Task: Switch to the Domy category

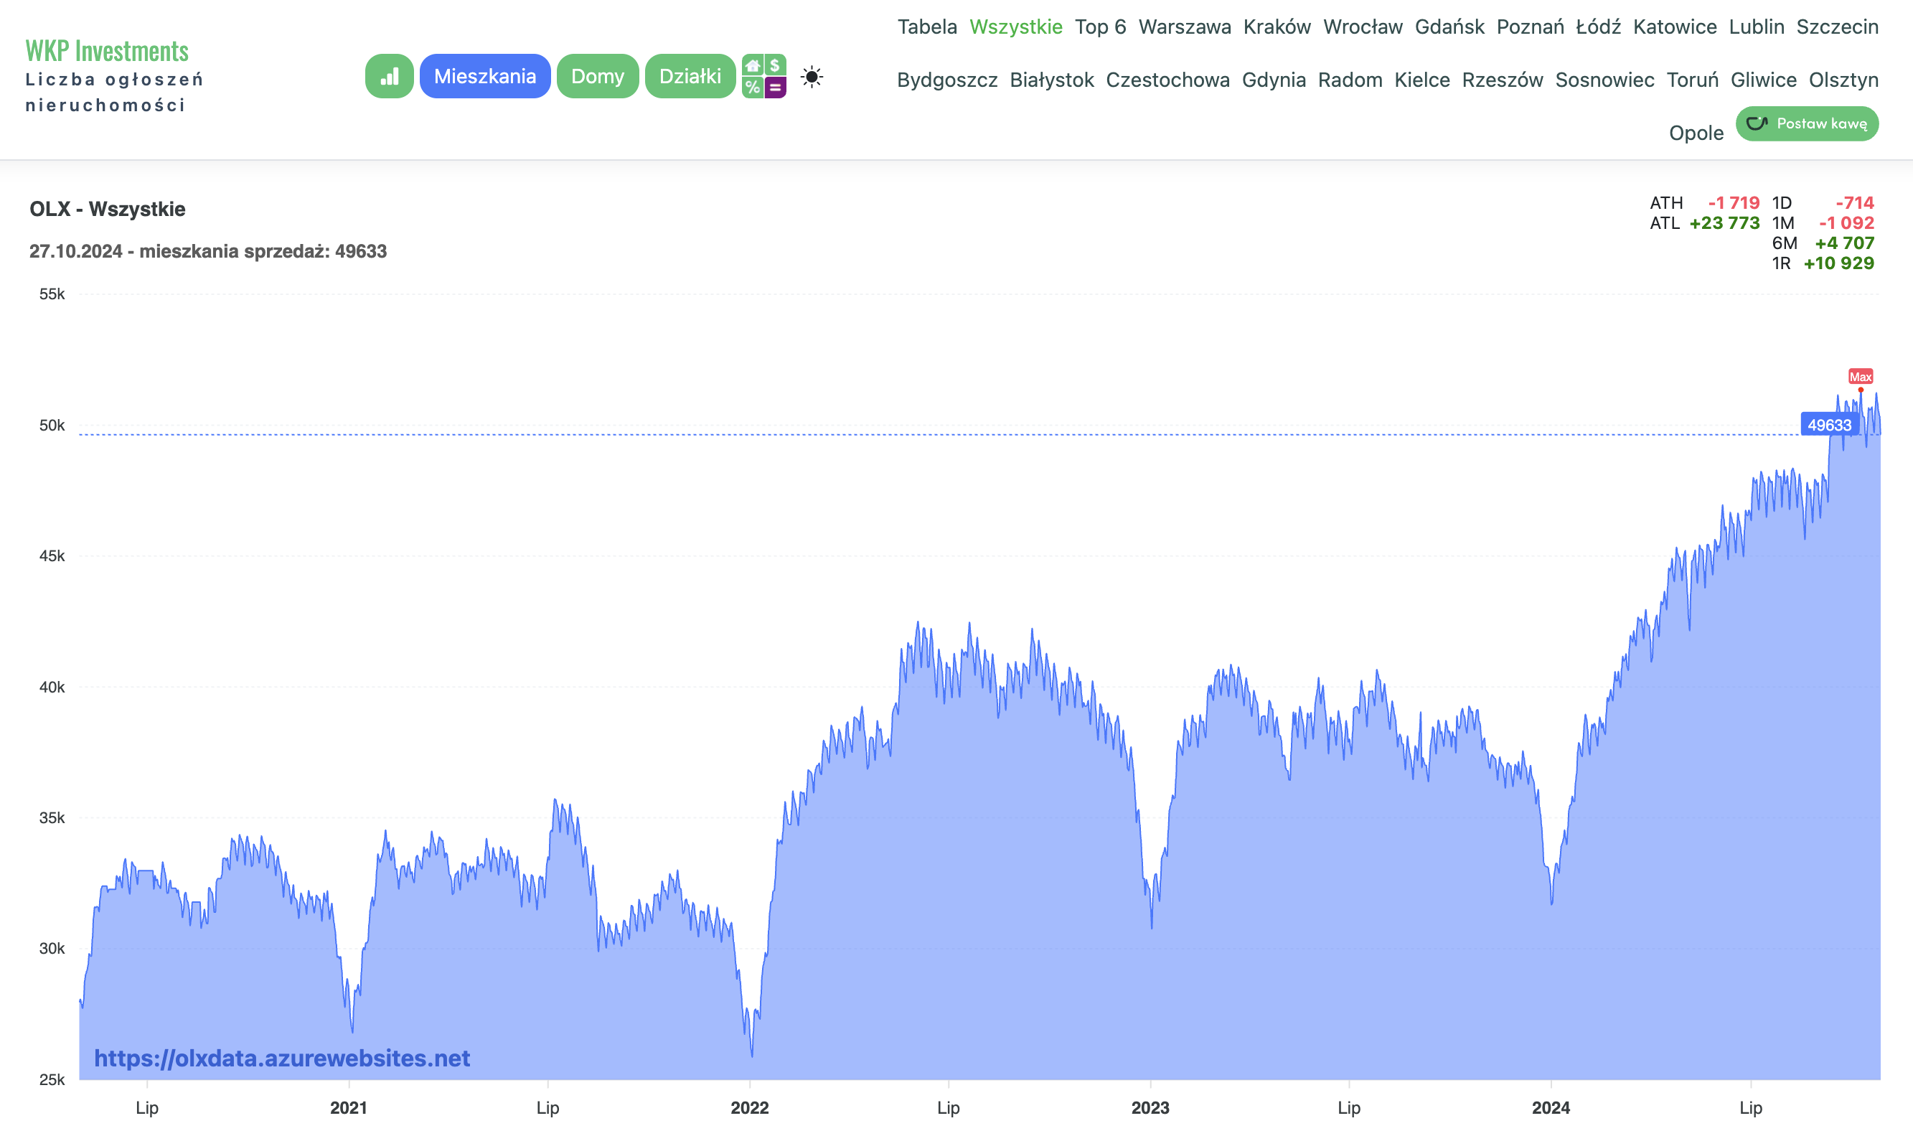Action: (x=597, y=76)
